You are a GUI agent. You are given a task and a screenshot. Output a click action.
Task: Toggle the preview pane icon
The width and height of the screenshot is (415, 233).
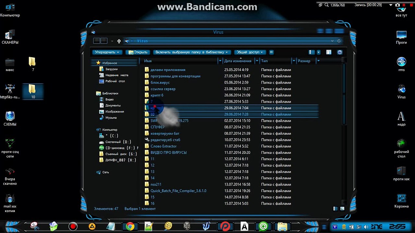[329, 52]
